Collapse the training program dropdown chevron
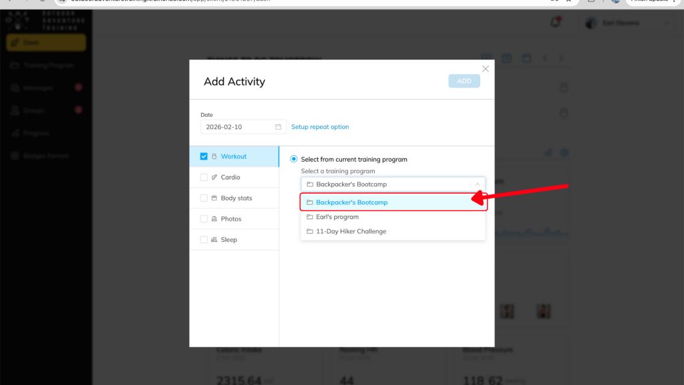684x385 pixels. [477, 184]
